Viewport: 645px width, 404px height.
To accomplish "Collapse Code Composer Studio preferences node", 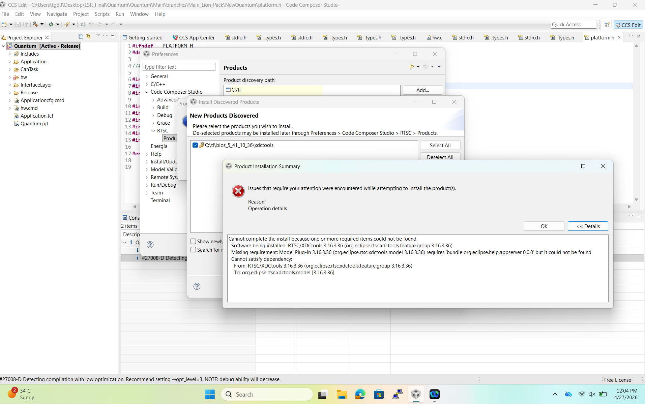I will click(147, 92).
